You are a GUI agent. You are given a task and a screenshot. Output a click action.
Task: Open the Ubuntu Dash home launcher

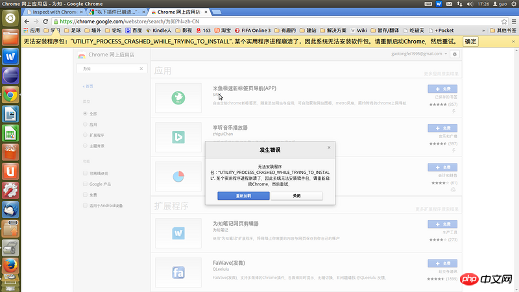coord(10,18)
